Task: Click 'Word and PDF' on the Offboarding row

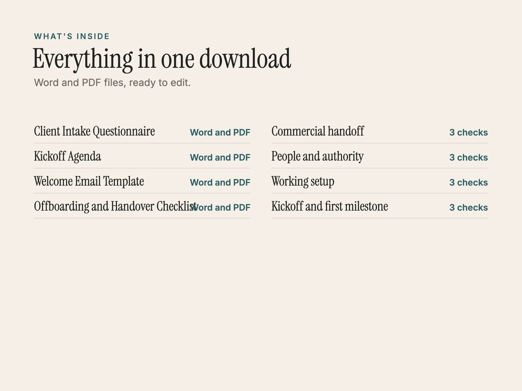Action: (x=220, y=207)
